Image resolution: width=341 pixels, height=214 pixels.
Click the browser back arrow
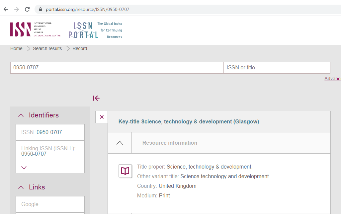click(x=6, y=9)
